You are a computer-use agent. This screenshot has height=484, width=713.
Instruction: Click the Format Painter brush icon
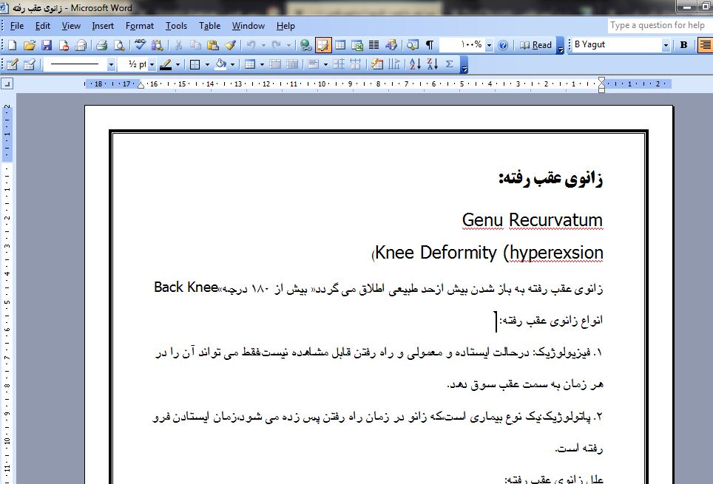229,45
